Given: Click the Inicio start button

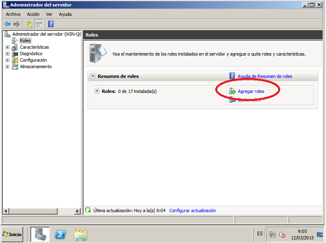Looking at the screenshot, I should [x=12, y=234].
